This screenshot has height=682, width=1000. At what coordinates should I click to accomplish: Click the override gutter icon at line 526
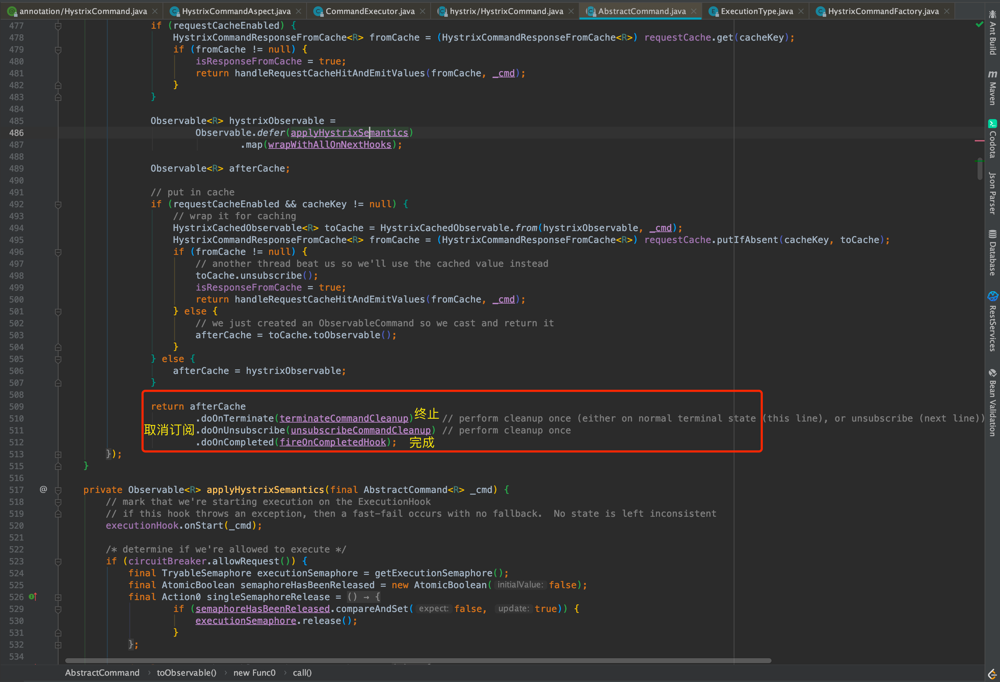tap(33, 597)
